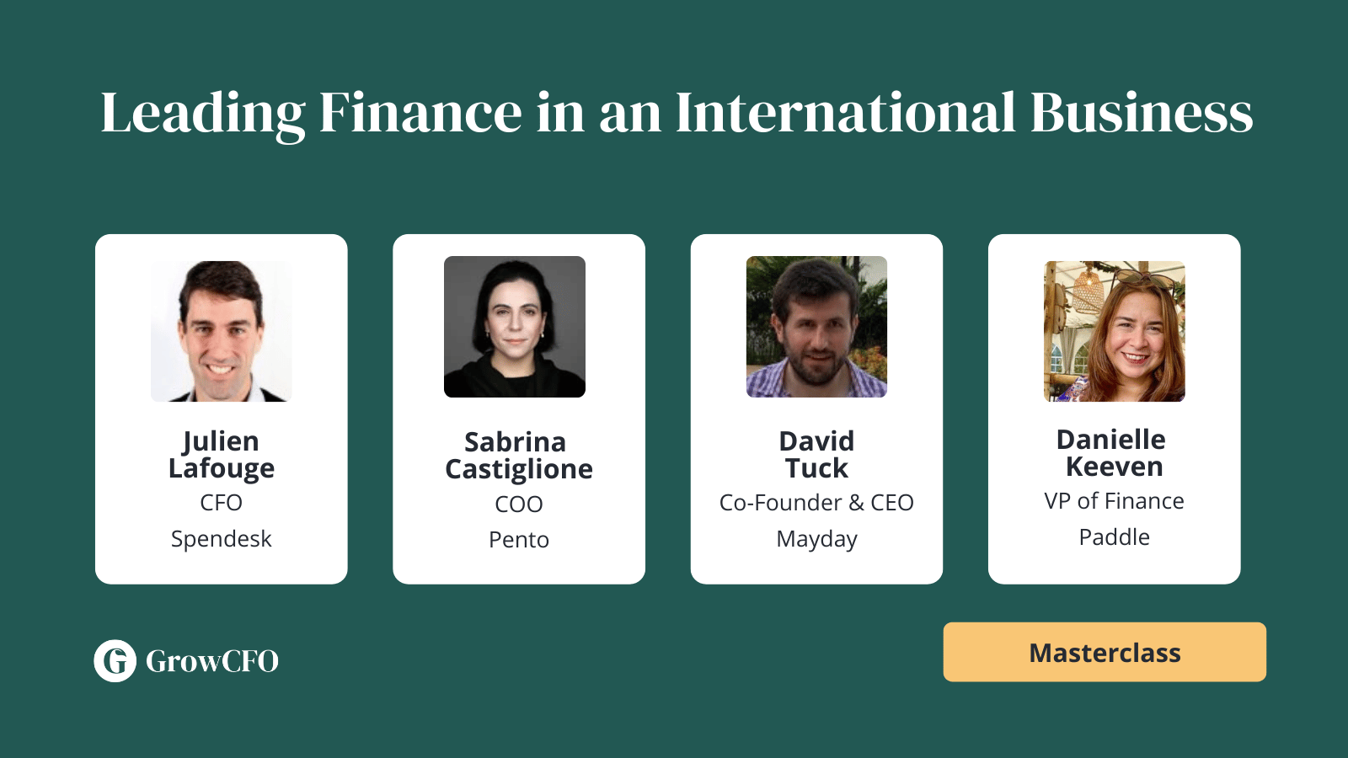The image size is (1348, 758).
Task: Click the Paddle company label
Action: coord(1114,537)
